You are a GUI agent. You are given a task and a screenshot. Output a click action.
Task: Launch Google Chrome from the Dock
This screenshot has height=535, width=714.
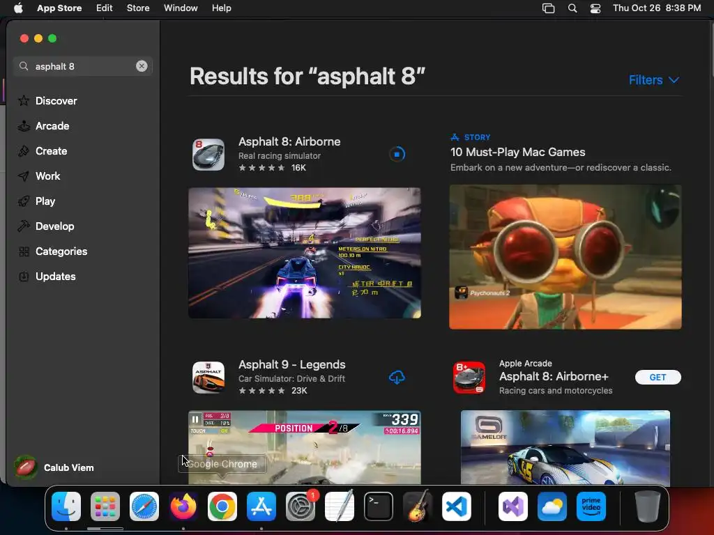click(x=222, y=506)
